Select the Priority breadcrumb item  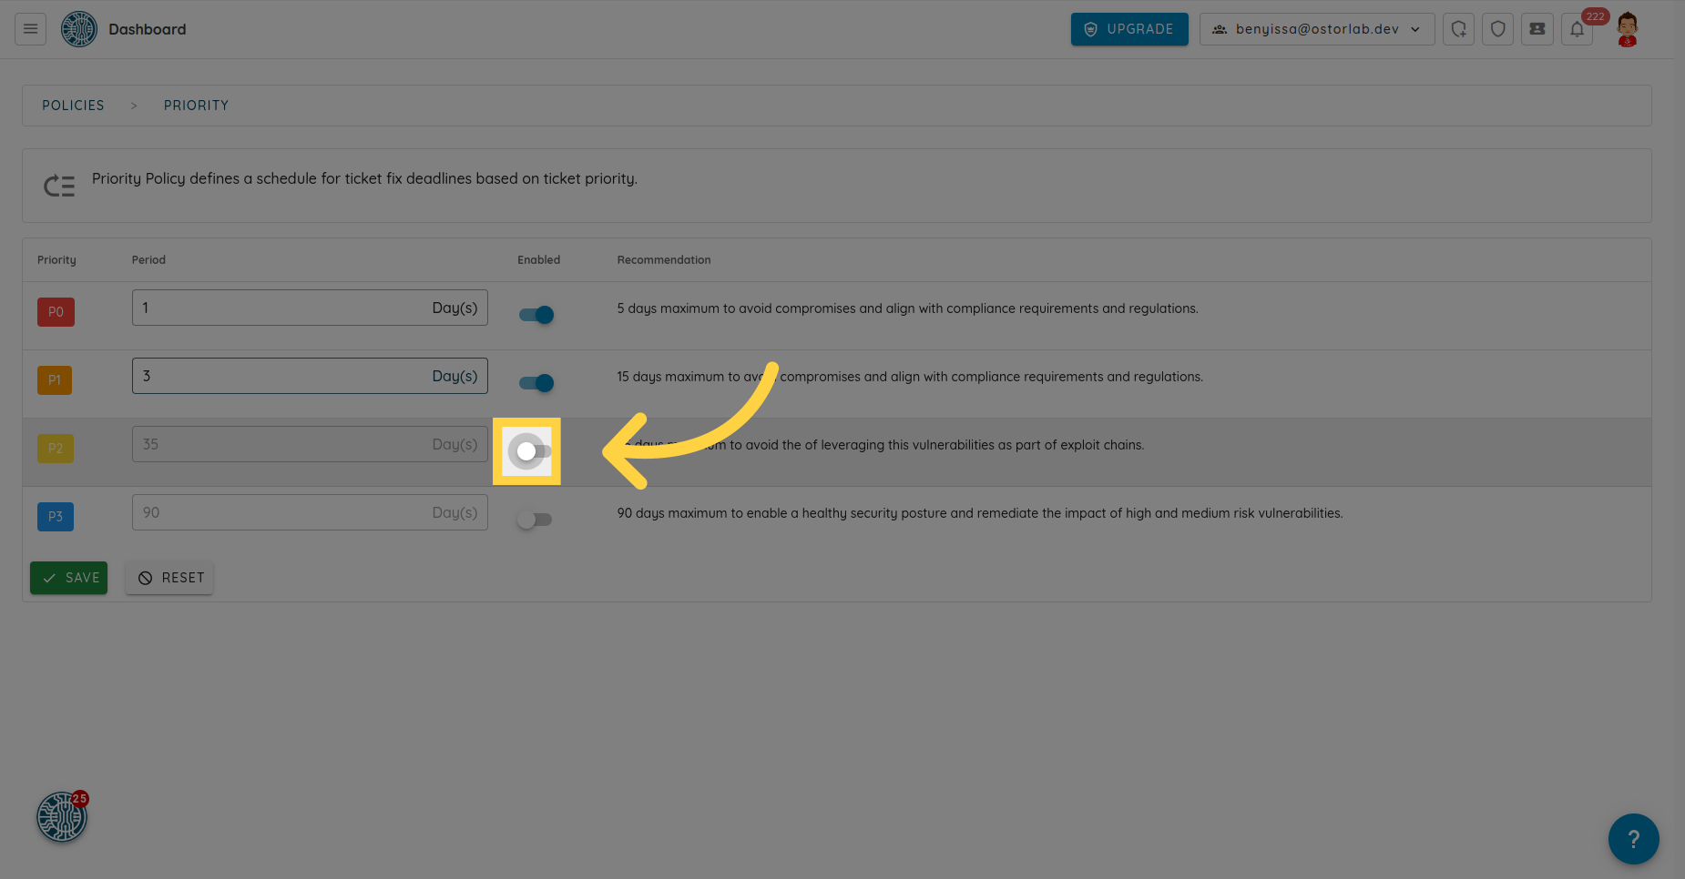196,106
